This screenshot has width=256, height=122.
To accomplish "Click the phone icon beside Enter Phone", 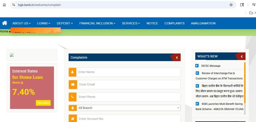I will 72,97.
